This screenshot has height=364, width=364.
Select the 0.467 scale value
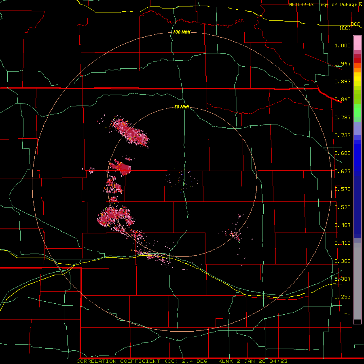[343, 225]
